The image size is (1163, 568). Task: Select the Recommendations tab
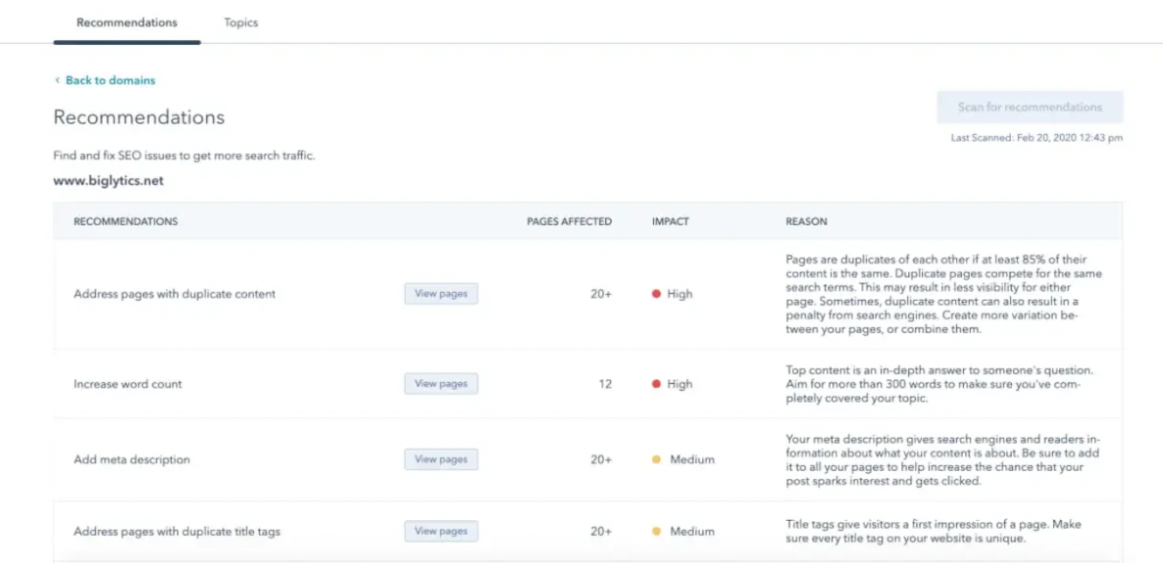point(126,23)
